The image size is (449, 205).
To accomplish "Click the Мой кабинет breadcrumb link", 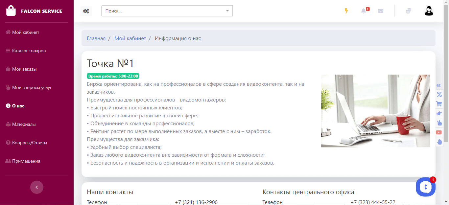I will [x=130, y=38].
